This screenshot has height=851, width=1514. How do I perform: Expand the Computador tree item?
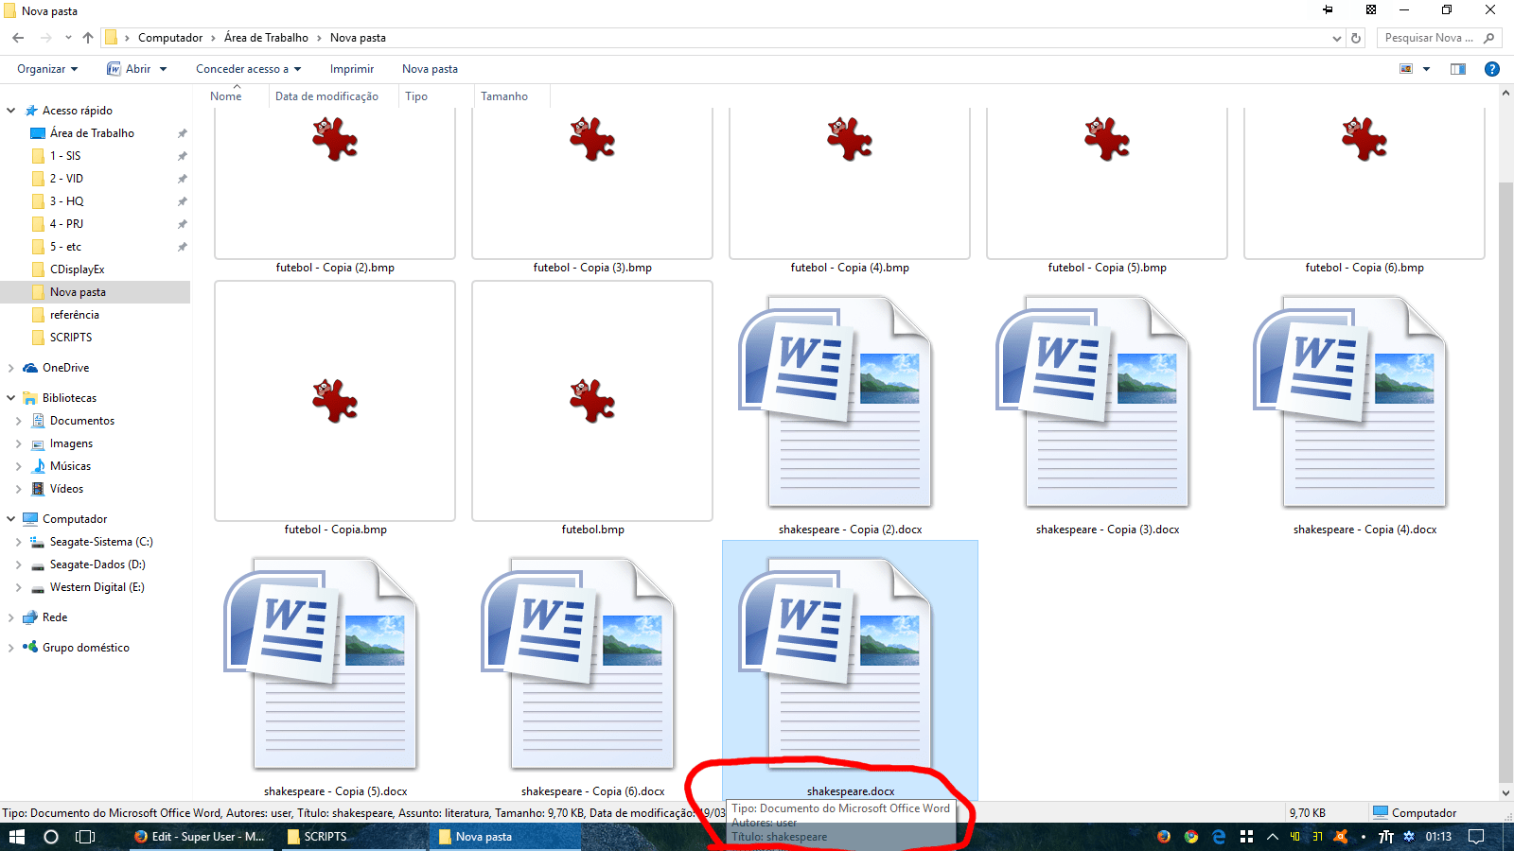(x=9, y=518)
